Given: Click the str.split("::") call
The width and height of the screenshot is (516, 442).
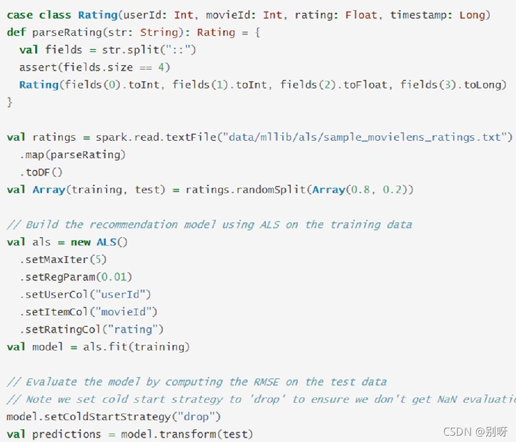Looking at the screenshot, I should tap(149, 50).
